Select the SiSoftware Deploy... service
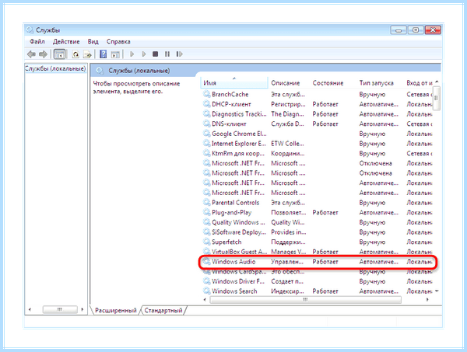The height and width of the screenshot is (352, 467). click(x=239, y=232)
